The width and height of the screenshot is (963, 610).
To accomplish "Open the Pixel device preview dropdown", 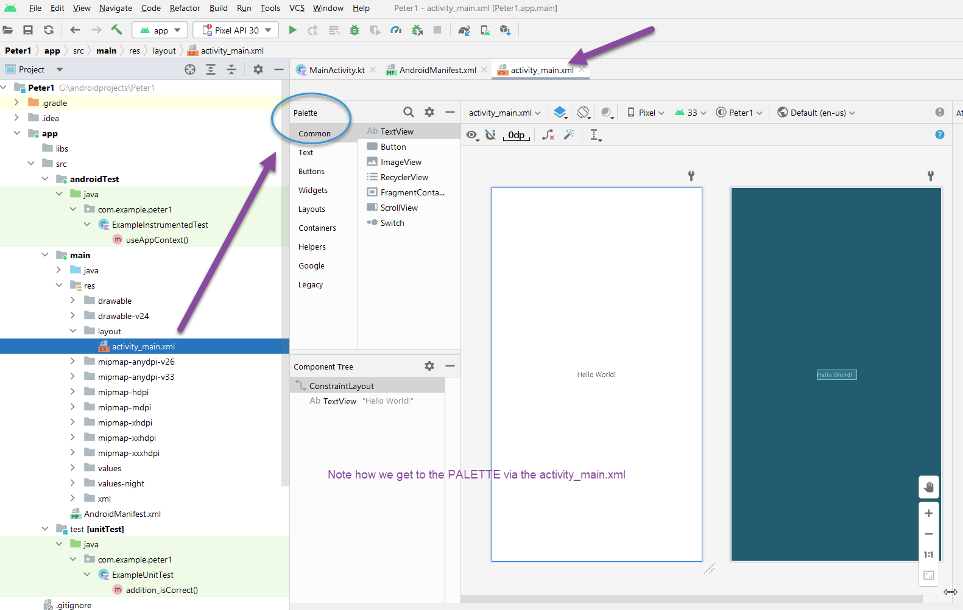I will click(646, 113).
